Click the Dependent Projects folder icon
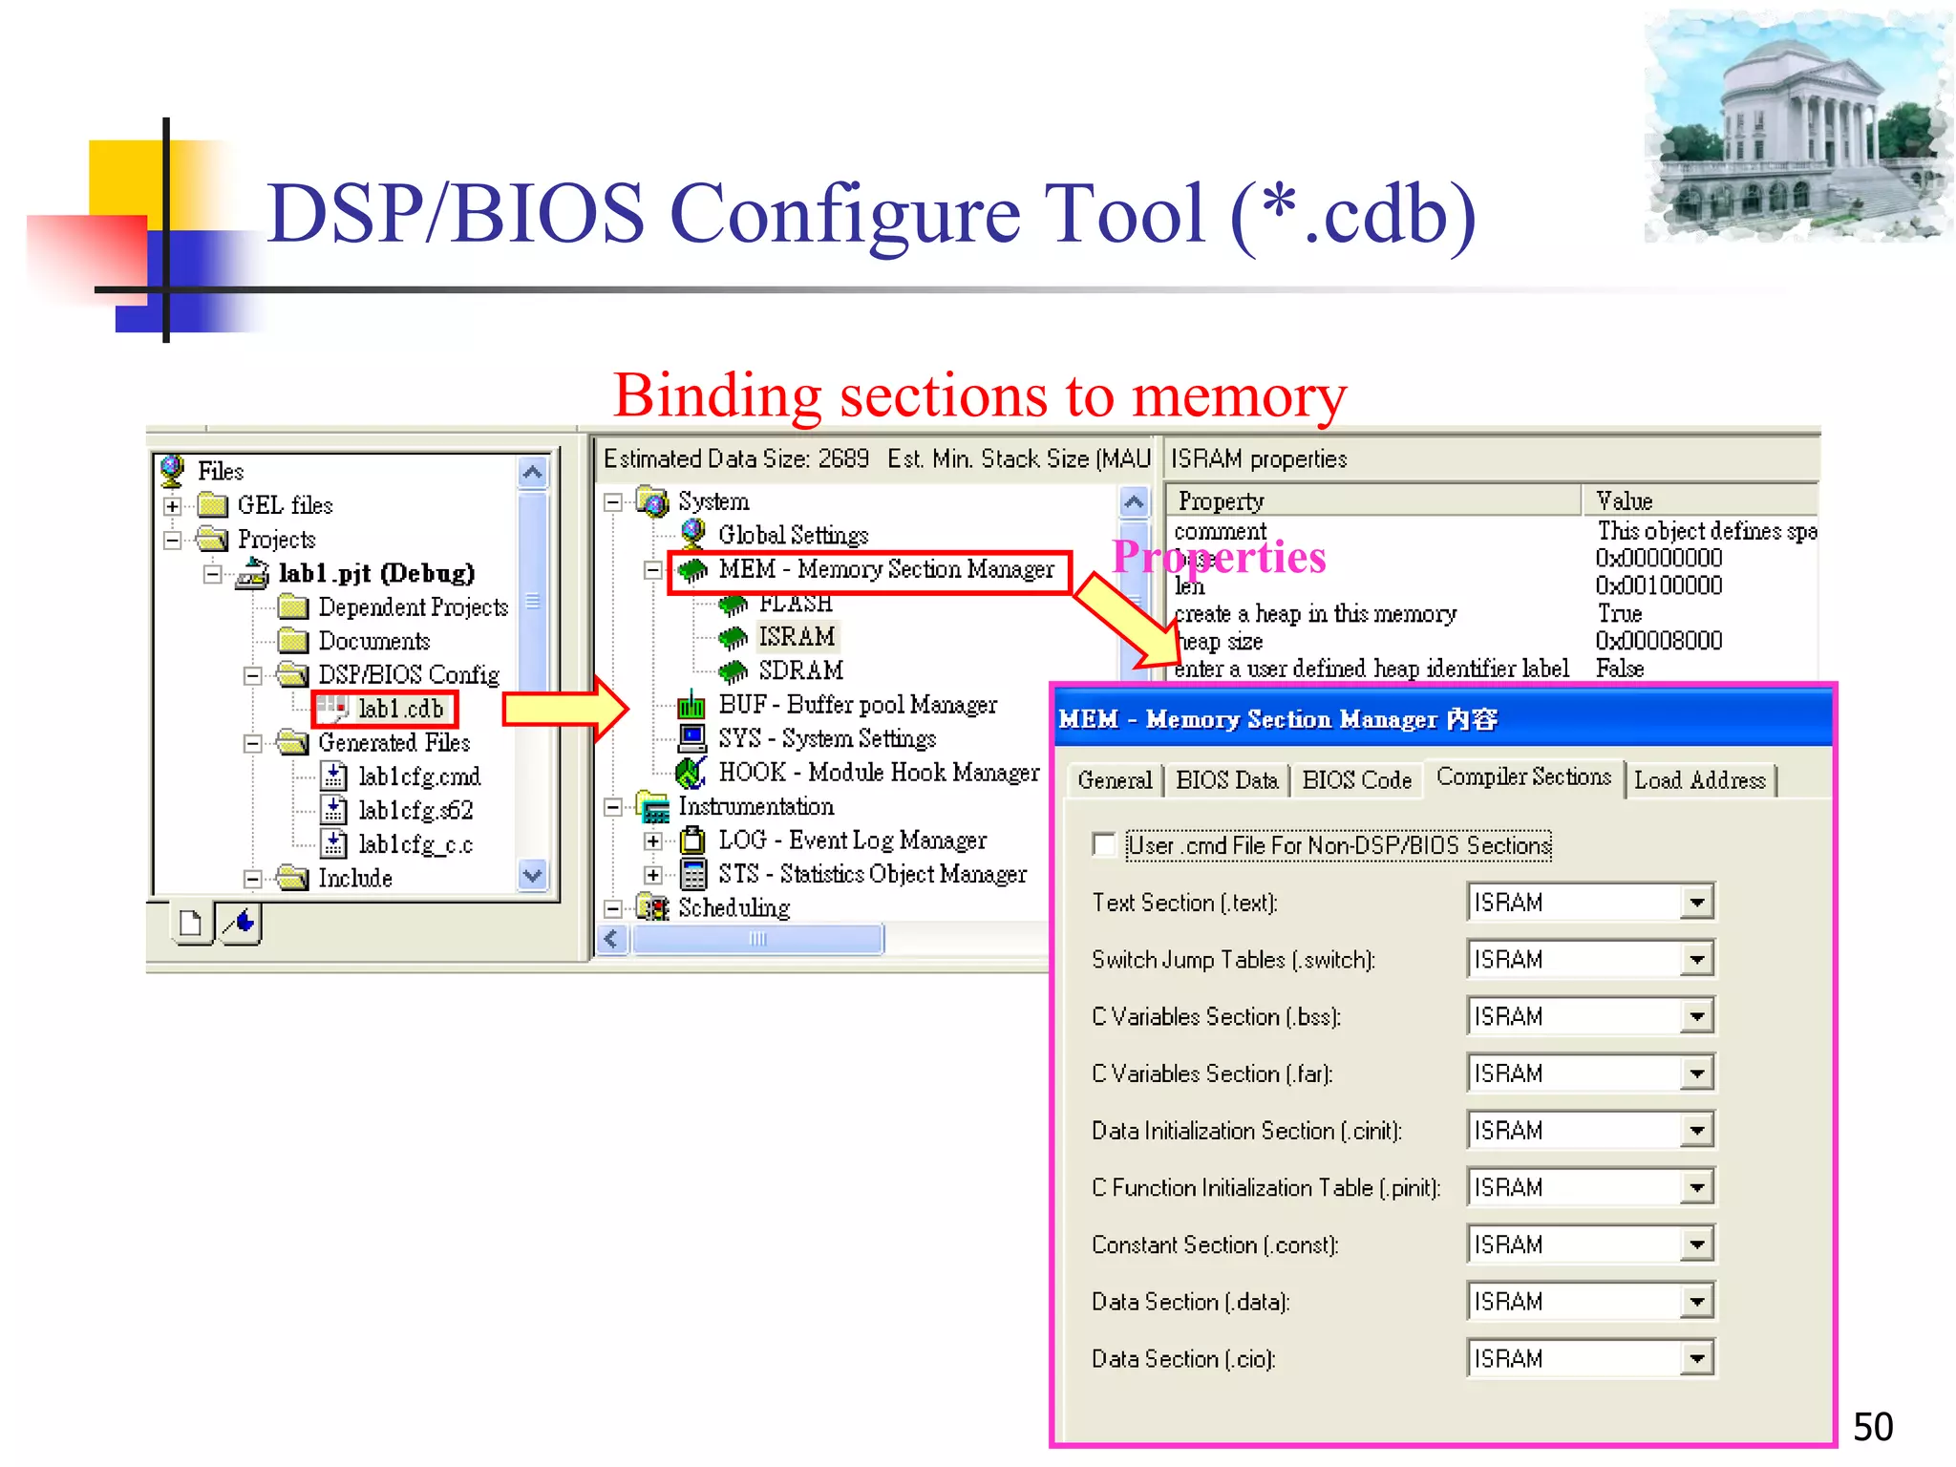This screenshot has height=1467, width=1956. pos(293,606)
